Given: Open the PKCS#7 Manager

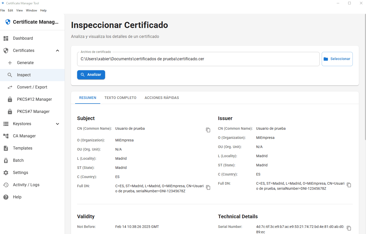Looking at the screenshot, I should click(x=33, y=111).
